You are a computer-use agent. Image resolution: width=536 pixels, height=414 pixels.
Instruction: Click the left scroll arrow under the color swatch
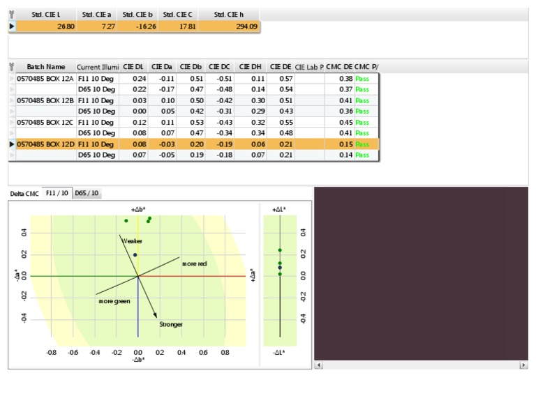tap(318, 365)
